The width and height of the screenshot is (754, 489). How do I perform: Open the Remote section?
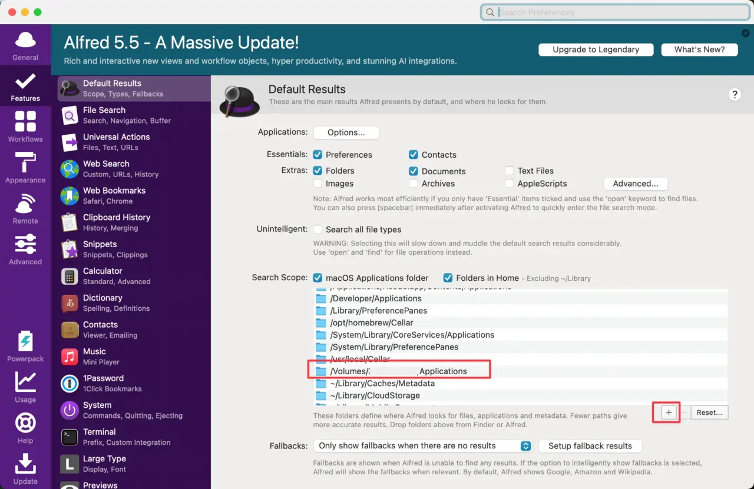pyautogui.click(x=25, y=209)
